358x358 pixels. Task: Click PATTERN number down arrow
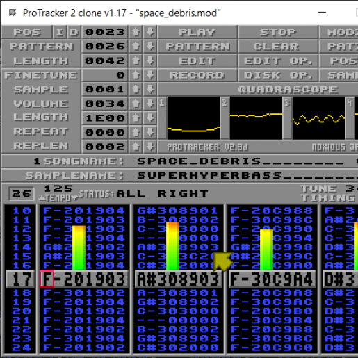(150, 47)
